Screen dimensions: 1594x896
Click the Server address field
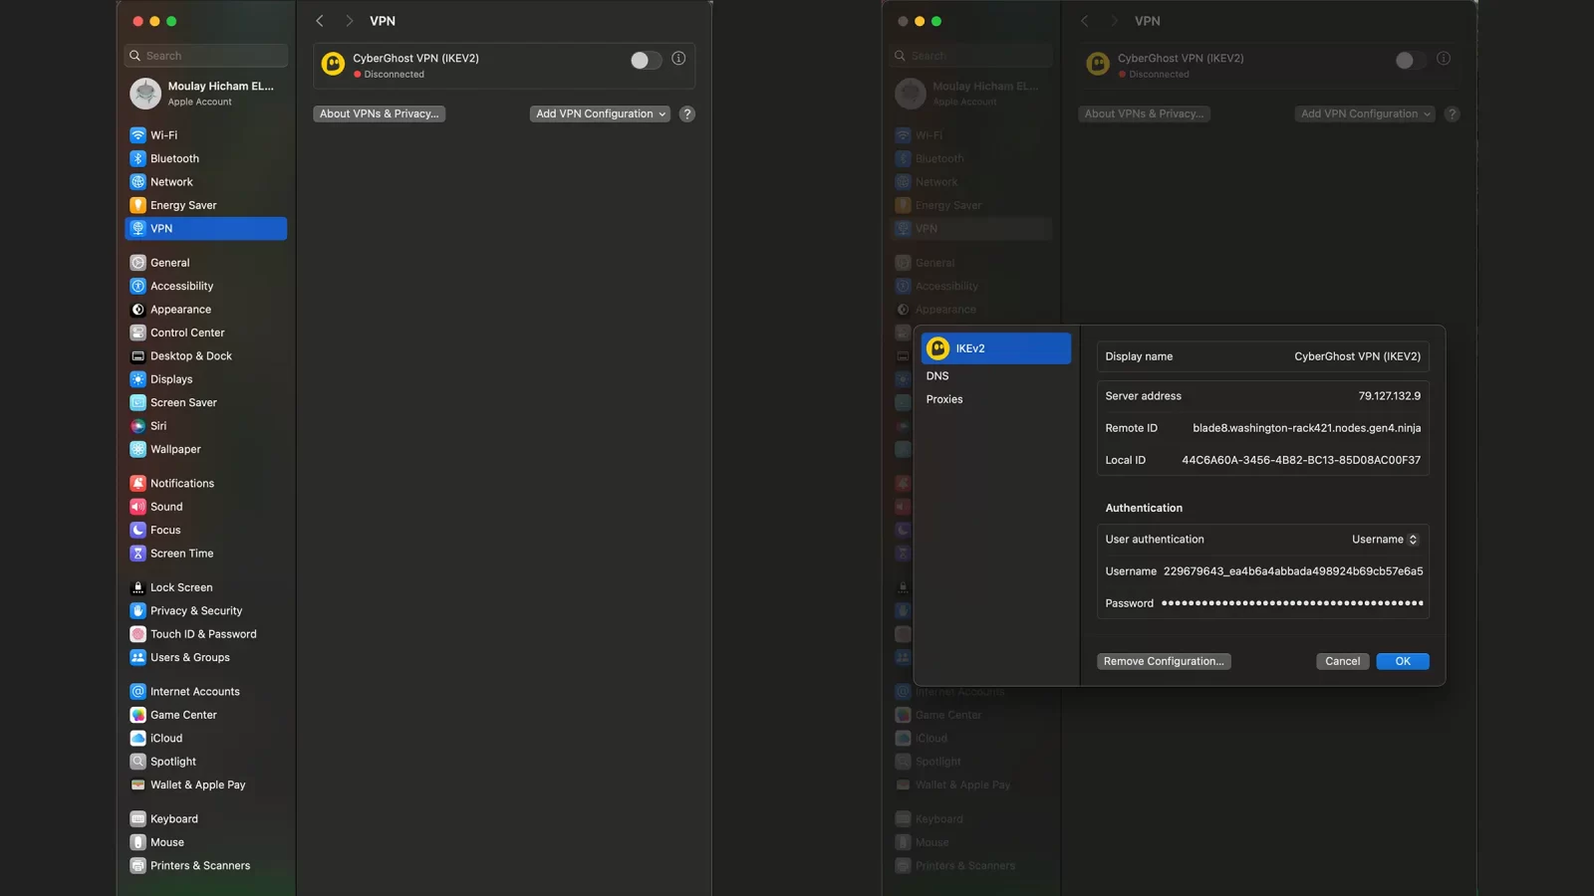tap(1263, 396)
